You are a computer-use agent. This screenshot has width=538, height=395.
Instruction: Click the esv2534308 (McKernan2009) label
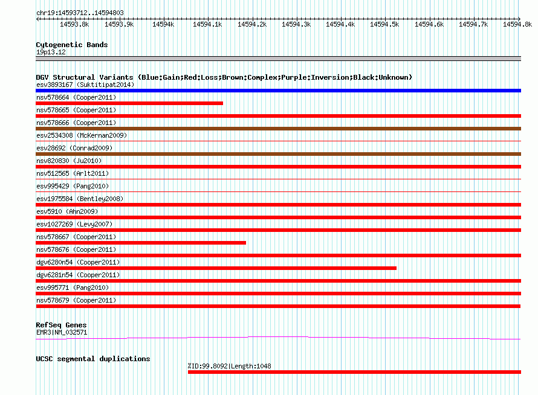82,135
